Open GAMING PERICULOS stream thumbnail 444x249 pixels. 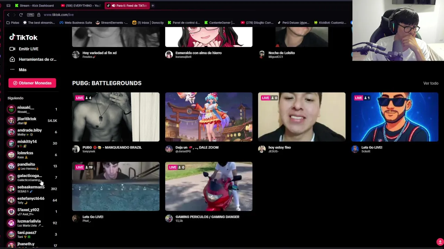pos(209,186)
